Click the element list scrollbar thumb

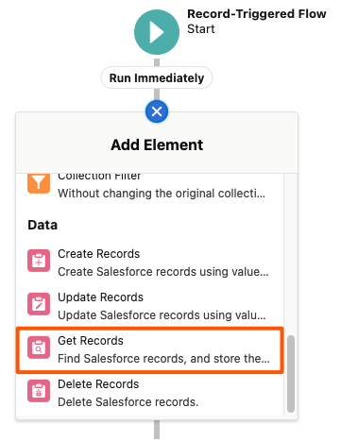point(291,374)
